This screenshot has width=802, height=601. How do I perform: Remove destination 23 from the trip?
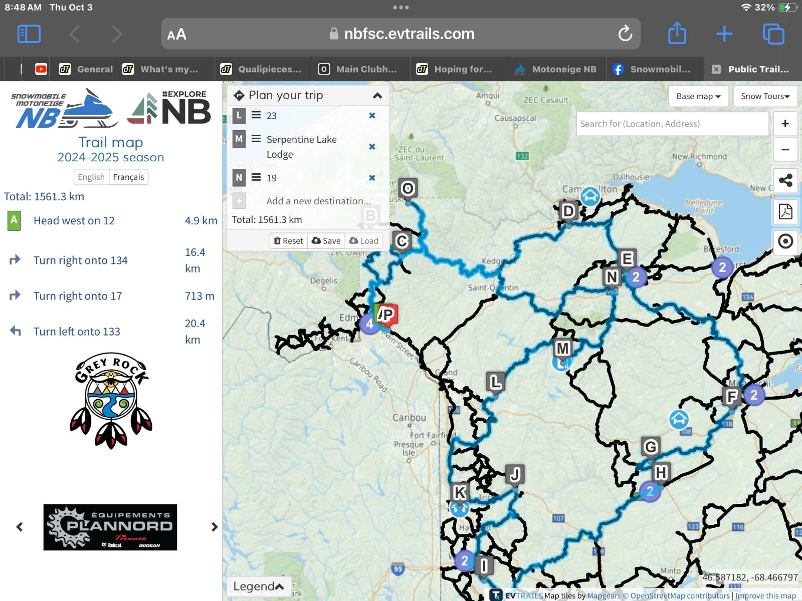coord(372,116)
